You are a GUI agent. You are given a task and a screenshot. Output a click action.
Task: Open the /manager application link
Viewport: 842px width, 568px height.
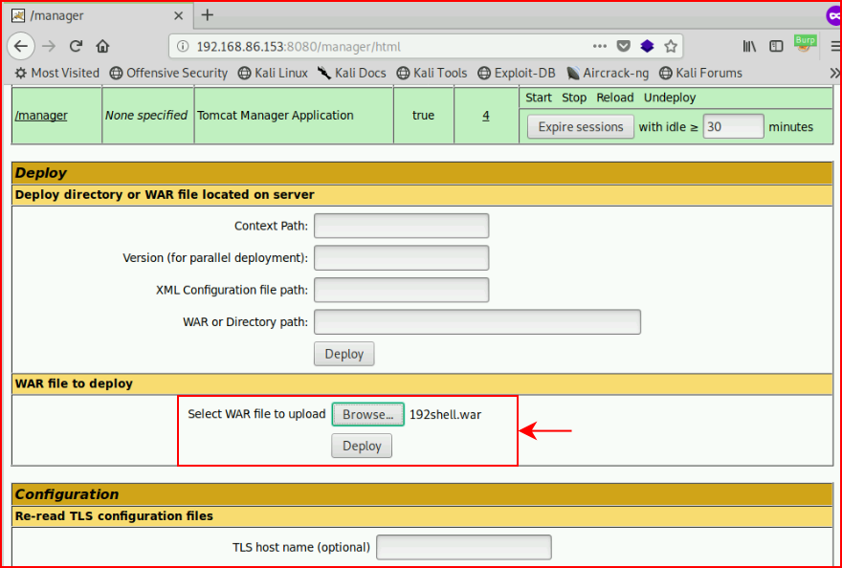click(41, 116)
